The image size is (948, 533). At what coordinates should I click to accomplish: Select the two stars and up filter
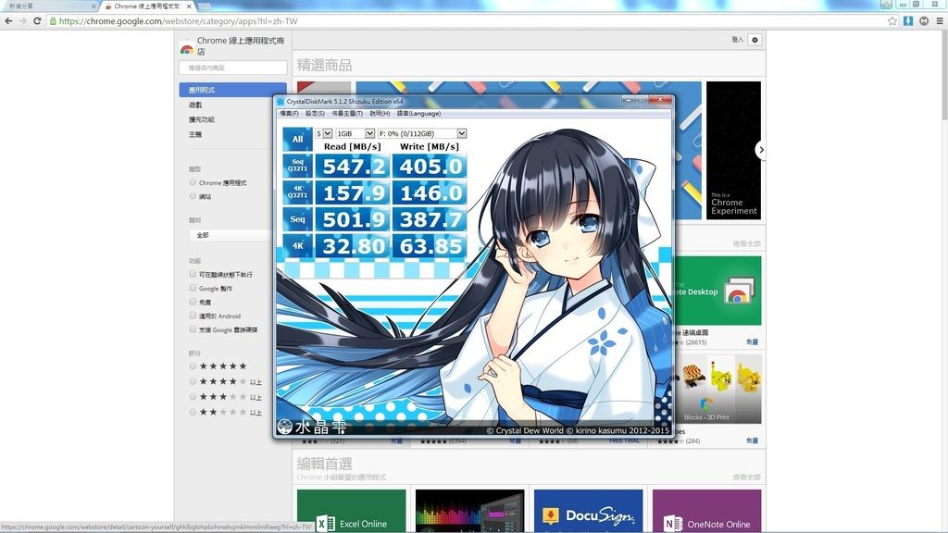point(193,412)
